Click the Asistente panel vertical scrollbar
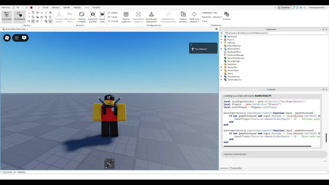The height and width of the screenshot is (185, 329). point(326,137)
